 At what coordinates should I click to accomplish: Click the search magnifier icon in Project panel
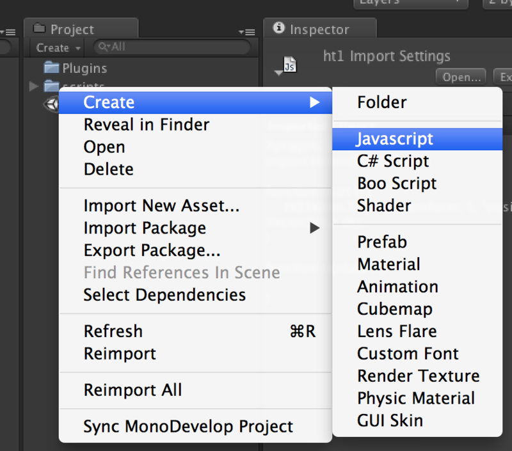(102, 47)
